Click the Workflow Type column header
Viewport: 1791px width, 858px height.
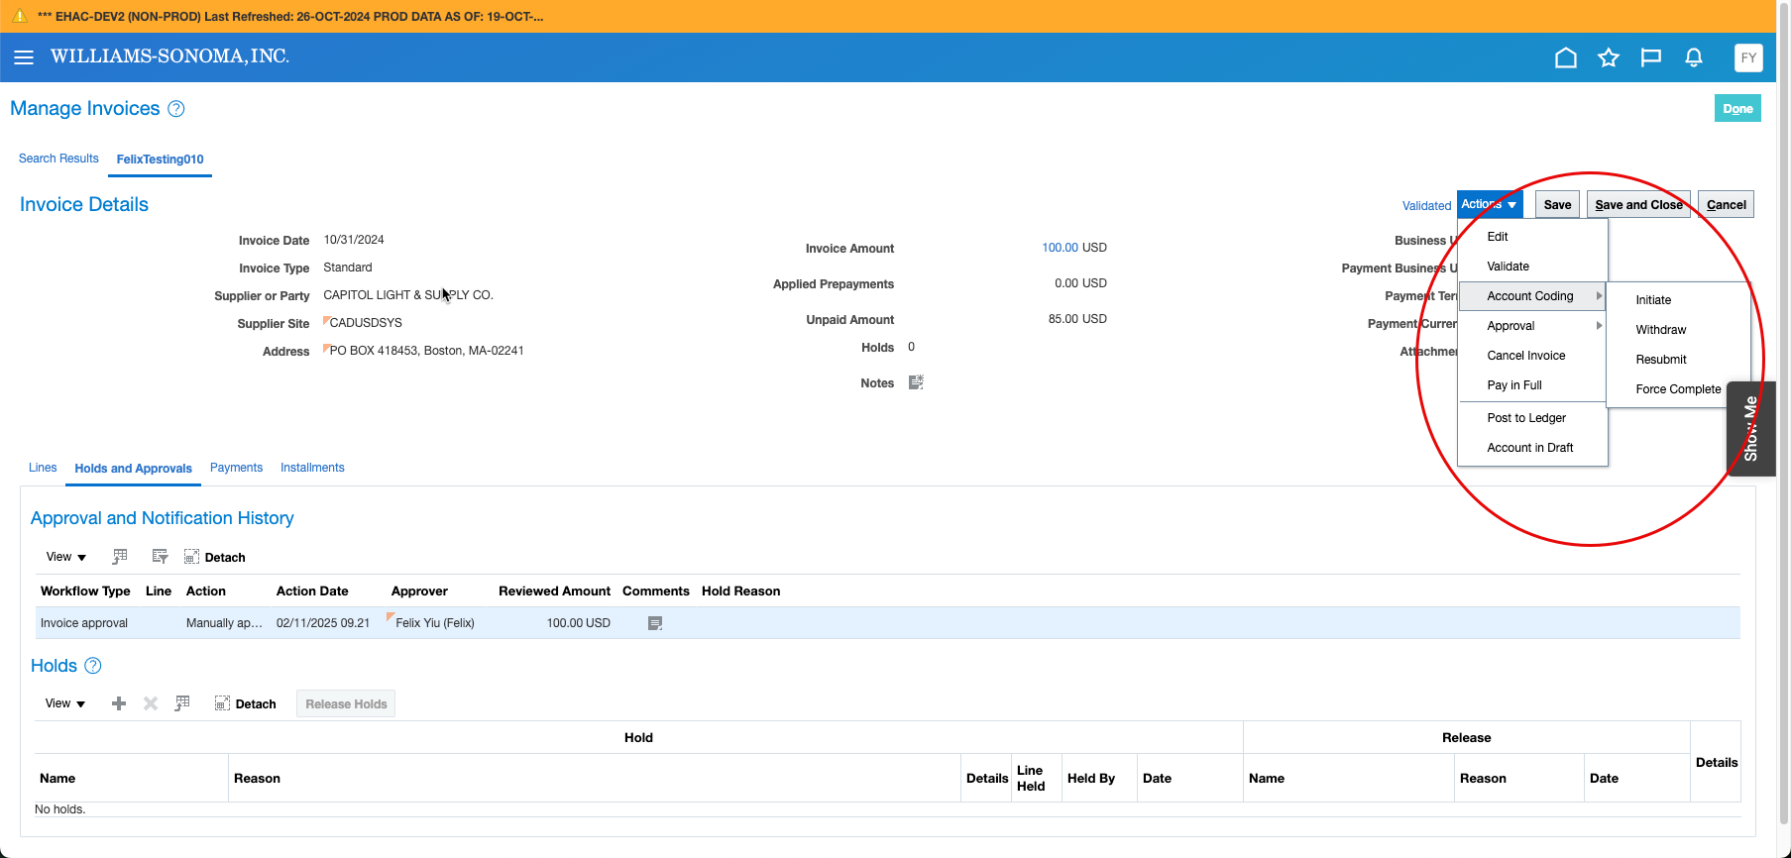pos(85,591)
